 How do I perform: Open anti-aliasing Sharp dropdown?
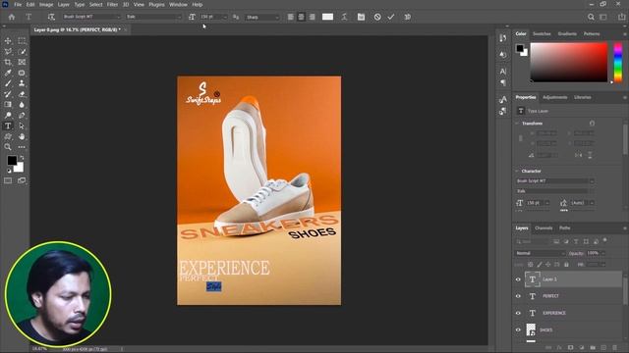tap(262, 18)
